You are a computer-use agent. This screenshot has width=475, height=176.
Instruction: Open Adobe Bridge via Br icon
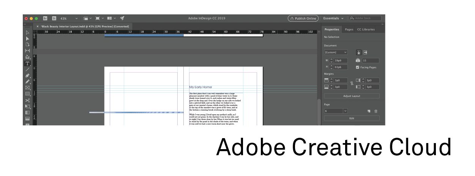(x=45, y=18)
